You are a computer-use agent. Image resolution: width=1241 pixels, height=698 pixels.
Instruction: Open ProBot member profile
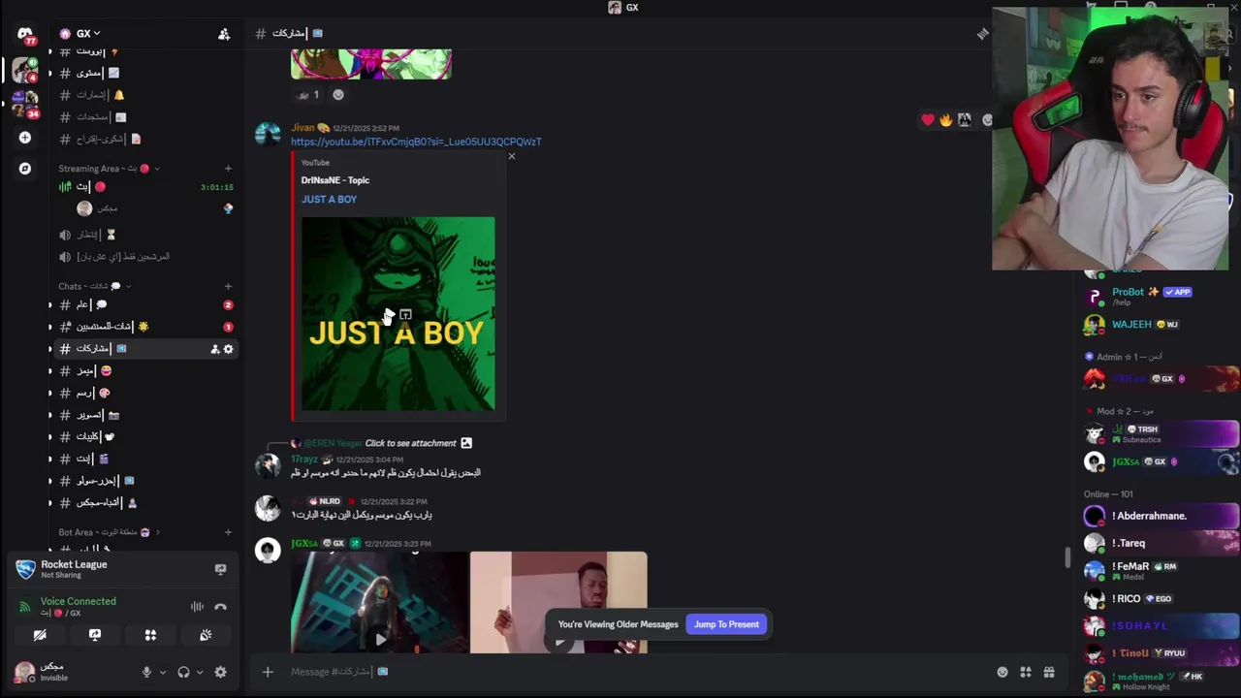tap(1159, 296)
